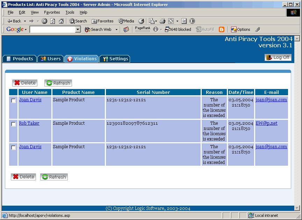Switch to the Users tab
Image resolution: width=302 pixels, height=220 pixels.
coord(51,59)
